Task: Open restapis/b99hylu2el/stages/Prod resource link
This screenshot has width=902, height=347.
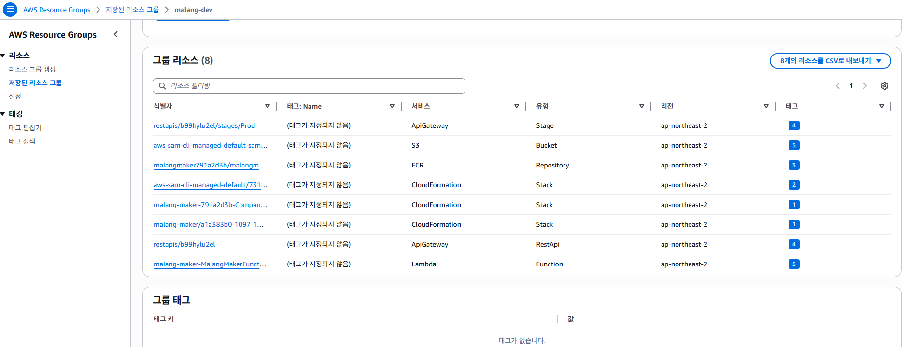Action: click(x=204, y=125)
